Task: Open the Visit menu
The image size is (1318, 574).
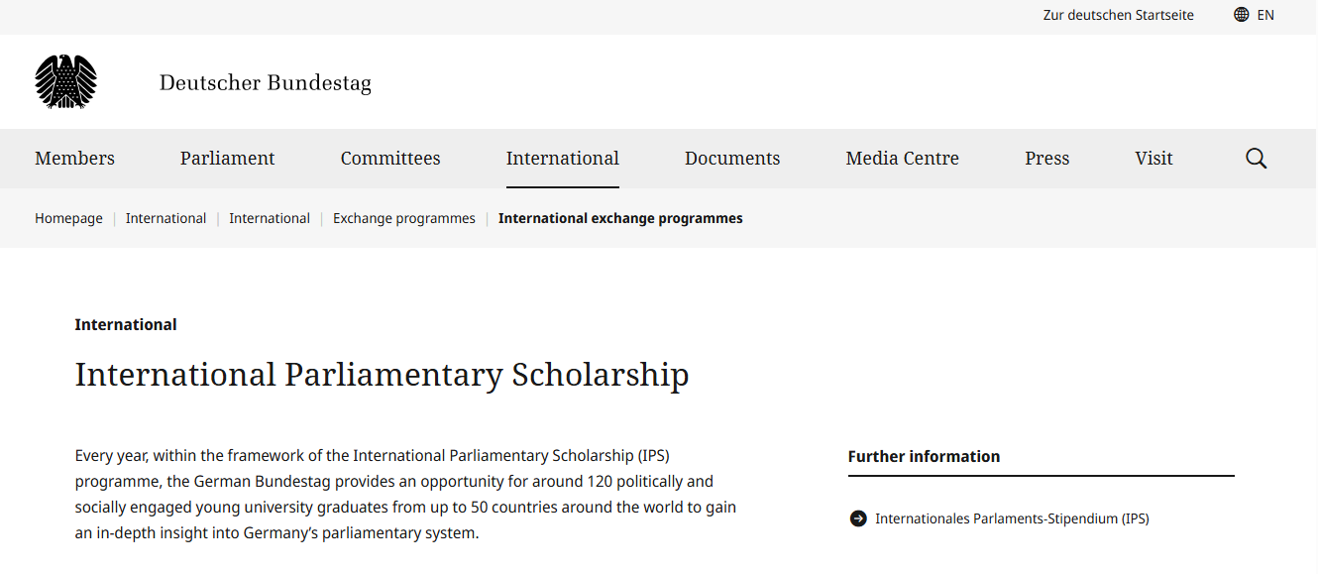Action: [x=1153, y=158]
